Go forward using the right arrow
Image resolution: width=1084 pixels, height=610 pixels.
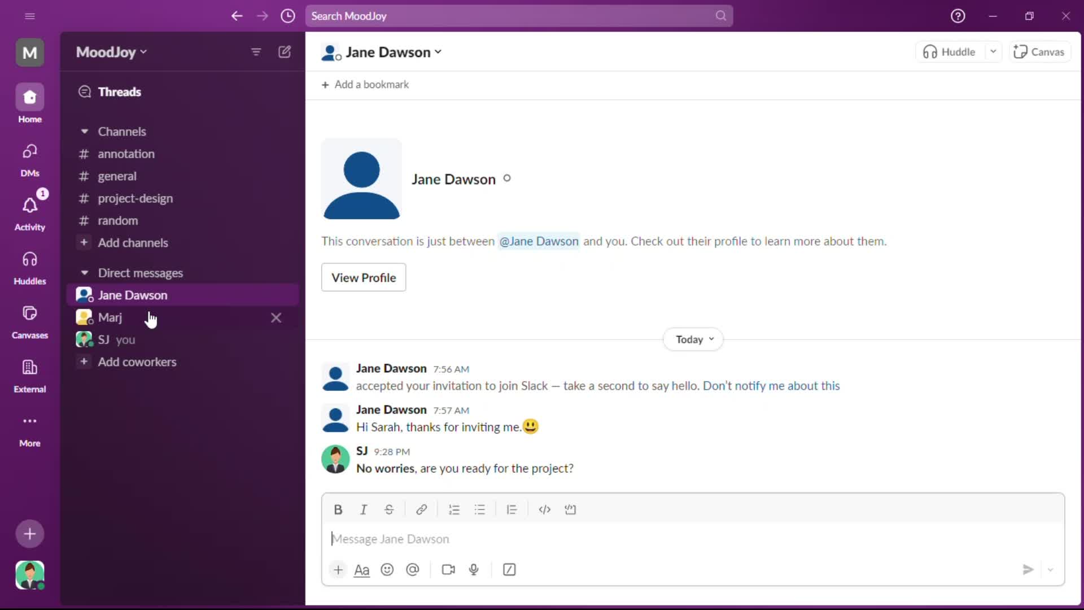[263, 16]
